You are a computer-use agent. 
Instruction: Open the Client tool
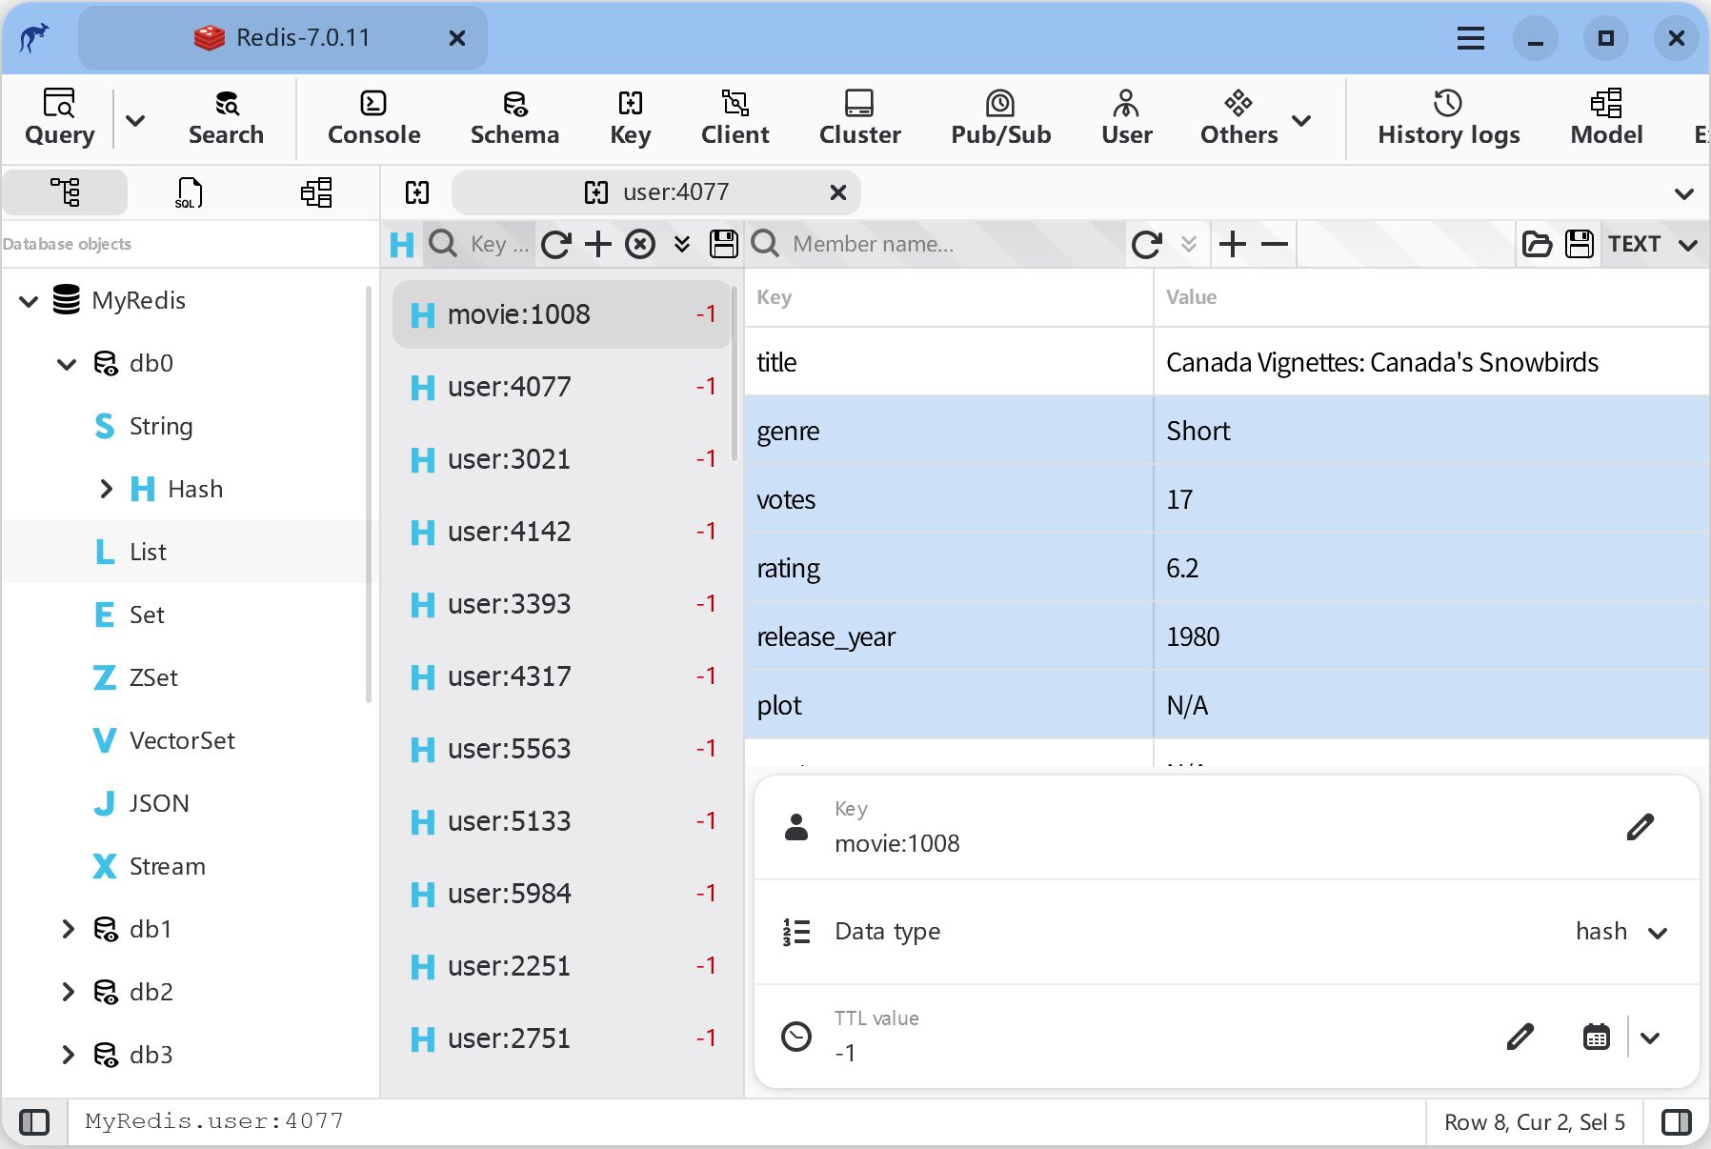click(735, 118)
